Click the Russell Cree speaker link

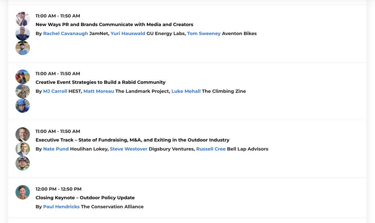(211, 149)
